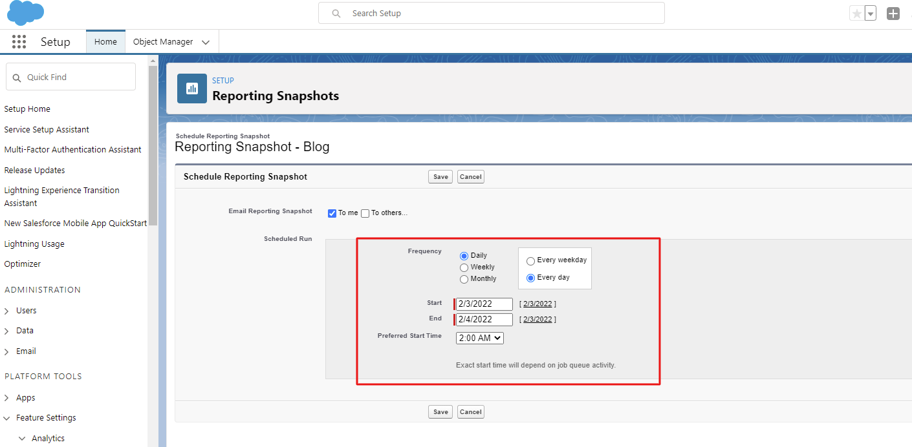Check the 'To me' email checkbox
Viewport: 912px width, 447px height.
(332, 213)
